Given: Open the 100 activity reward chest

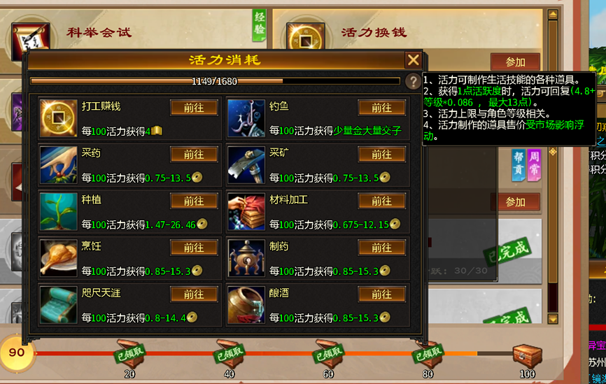Looking at the screenshot, I should pyautogui.click(x=527, y=356).
